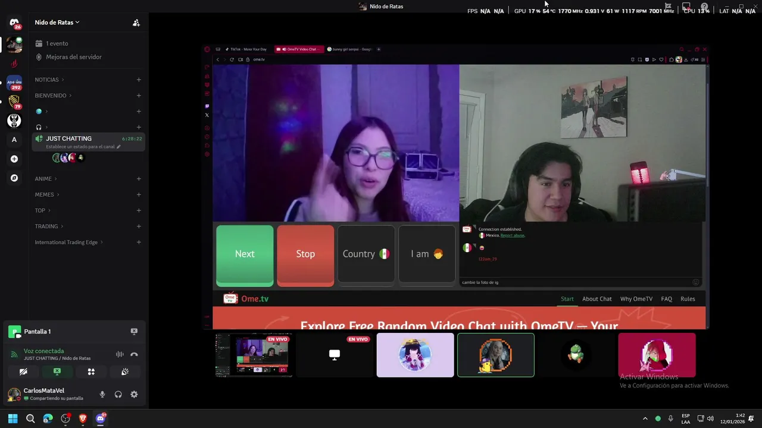Toggle screen sharing off
Image resolution: width=762 pixels, height=428 pixels.
pyautogui.click(x=57, y=372)
